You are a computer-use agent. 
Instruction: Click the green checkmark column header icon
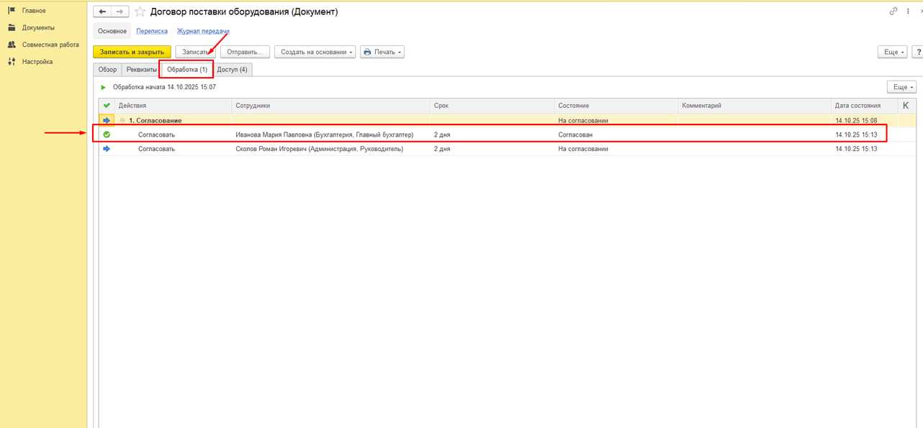[107, 106]
